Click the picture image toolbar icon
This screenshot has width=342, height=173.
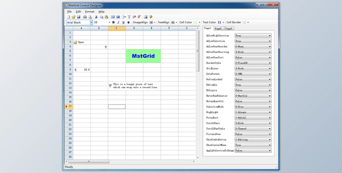[x=146, y=17]
